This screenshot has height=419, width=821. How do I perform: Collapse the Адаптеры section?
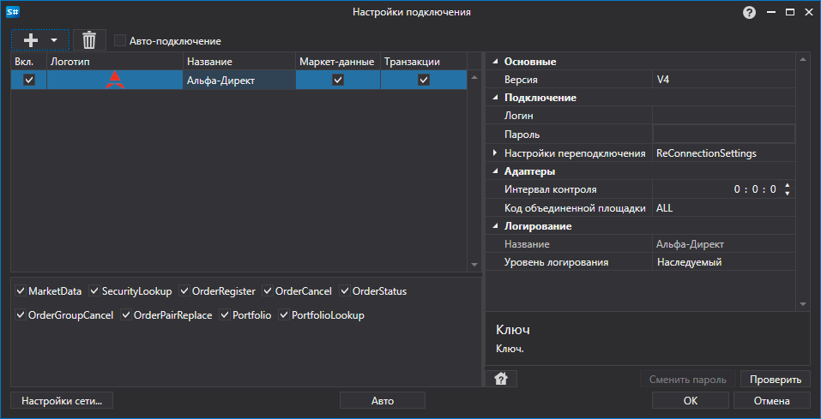tap(495, 171)
